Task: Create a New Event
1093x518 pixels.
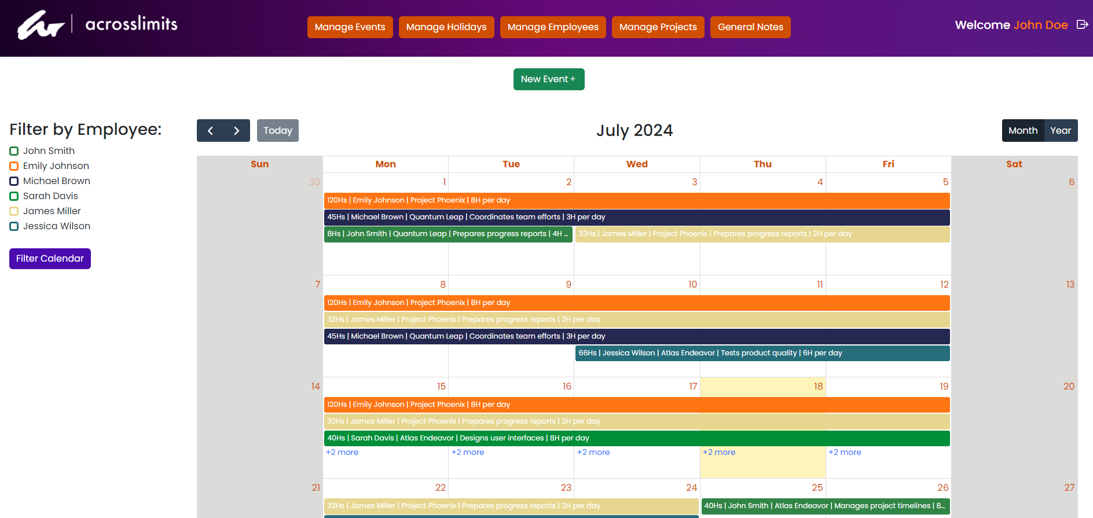Action: pyautogui.click(x=549, y=79)
